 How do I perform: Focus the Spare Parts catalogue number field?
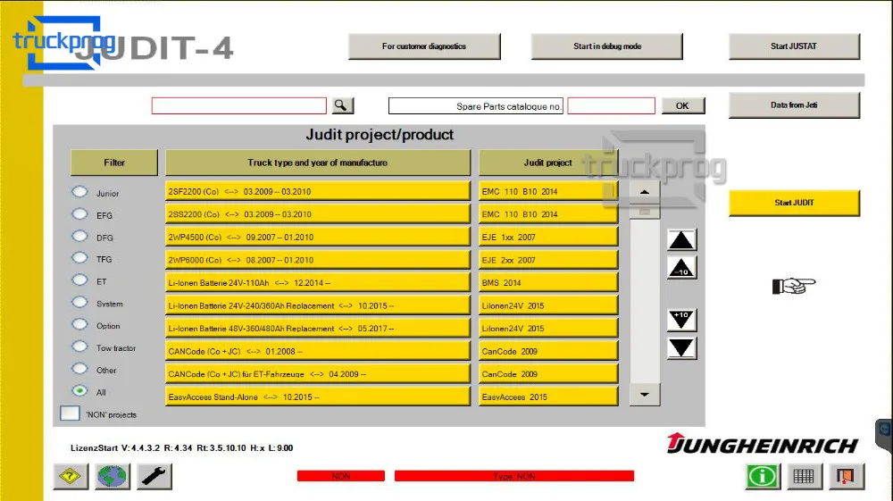coord(611,106)
